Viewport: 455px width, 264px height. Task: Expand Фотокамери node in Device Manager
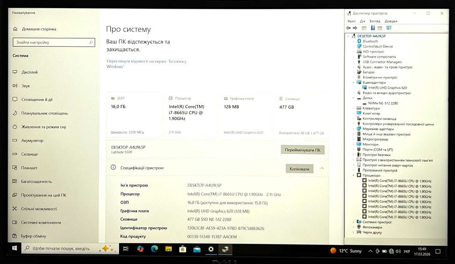pyautogui.click(x=354, y=227)
